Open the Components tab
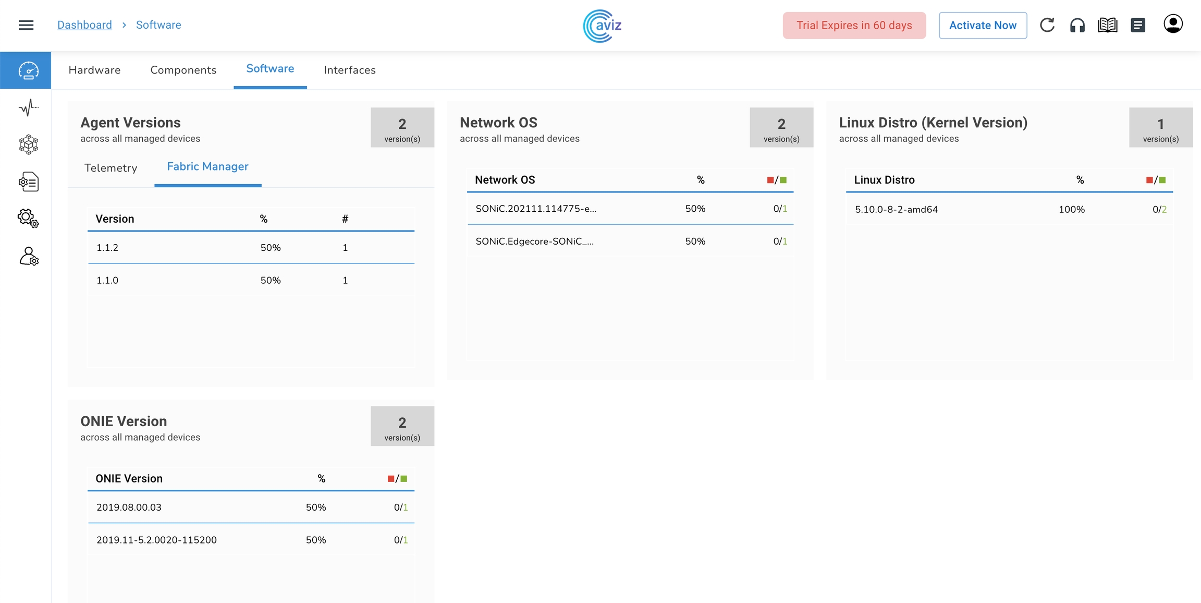The image size is (1201, 603). coord(183,70)
